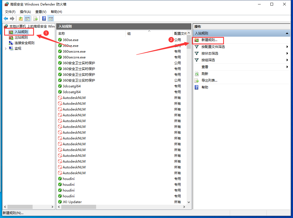Screen dimensions: 293x218
Task: Click 新建规则... in the actions pane
Action: coord(209,40)
